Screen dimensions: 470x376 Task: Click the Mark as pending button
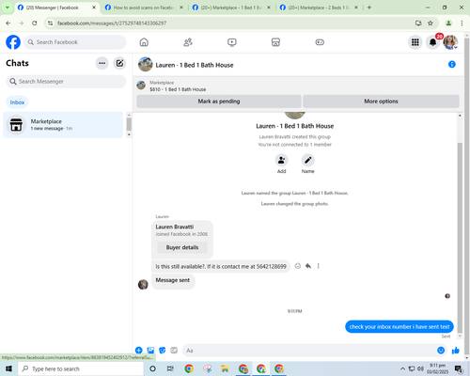click(219, 102)
